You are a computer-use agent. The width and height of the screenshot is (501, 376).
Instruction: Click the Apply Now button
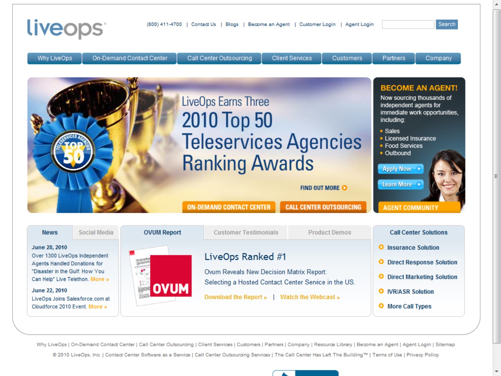click(401, 169)
